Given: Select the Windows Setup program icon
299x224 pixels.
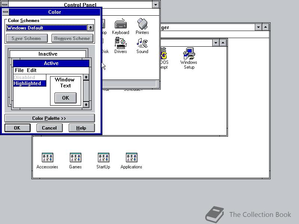Looking at the screenshot, I should pos(189,58).
